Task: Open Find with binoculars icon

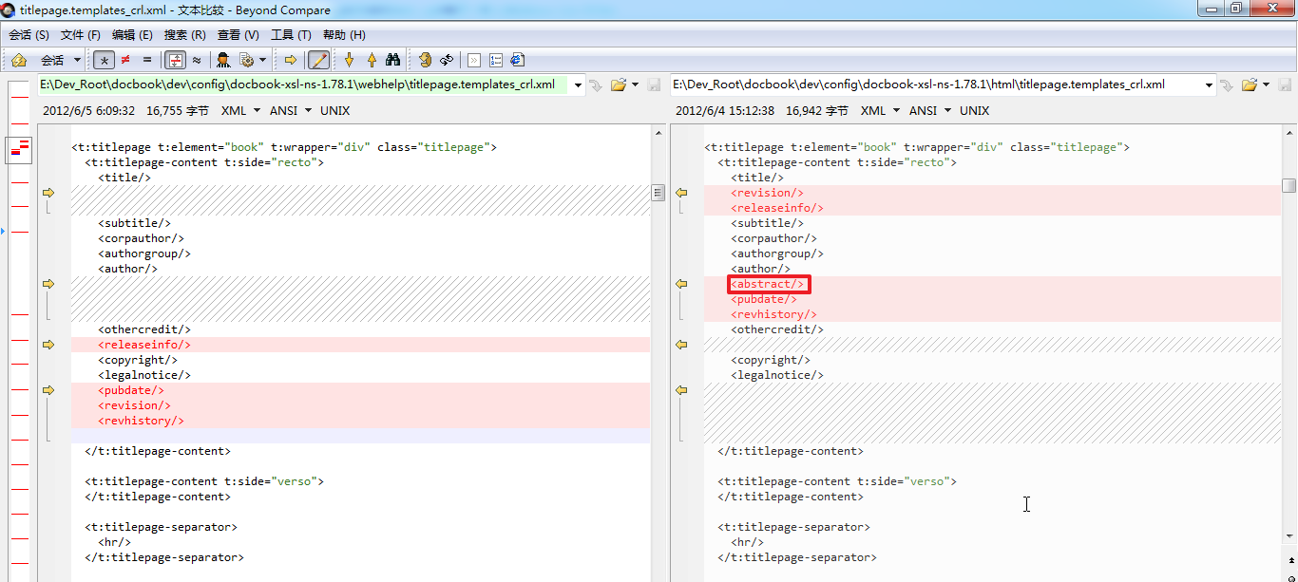Action: (392, 60)
